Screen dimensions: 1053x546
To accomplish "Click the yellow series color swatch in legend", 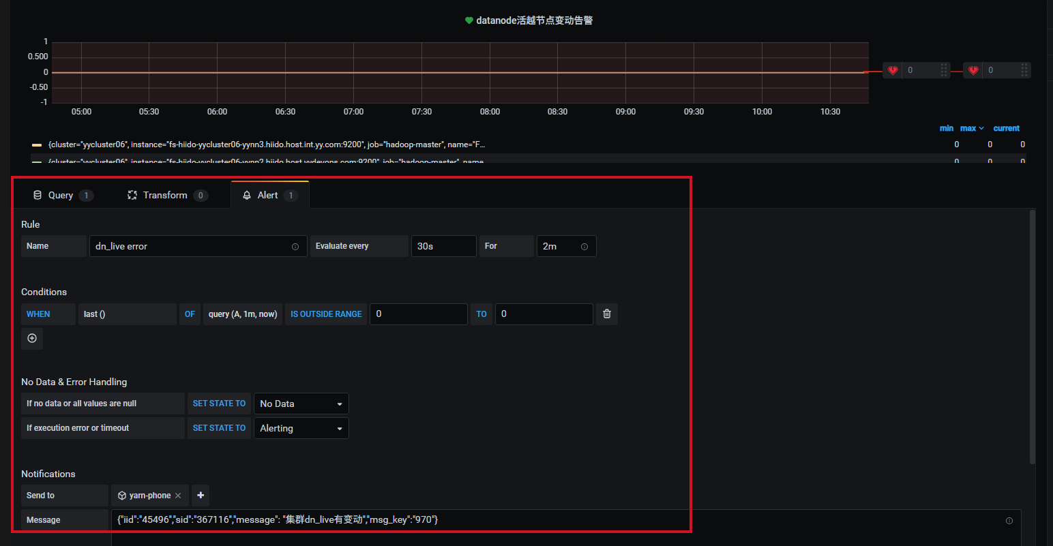I will pos(37,145).
